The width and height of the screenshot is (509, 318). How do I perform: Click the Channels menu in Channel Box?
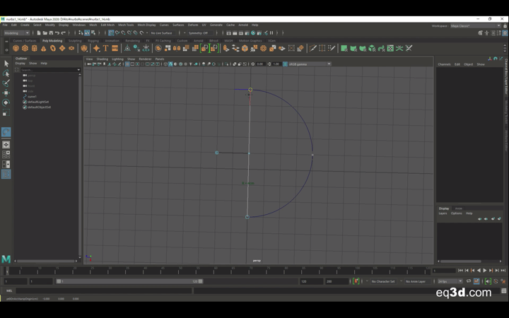coord(444,64)
